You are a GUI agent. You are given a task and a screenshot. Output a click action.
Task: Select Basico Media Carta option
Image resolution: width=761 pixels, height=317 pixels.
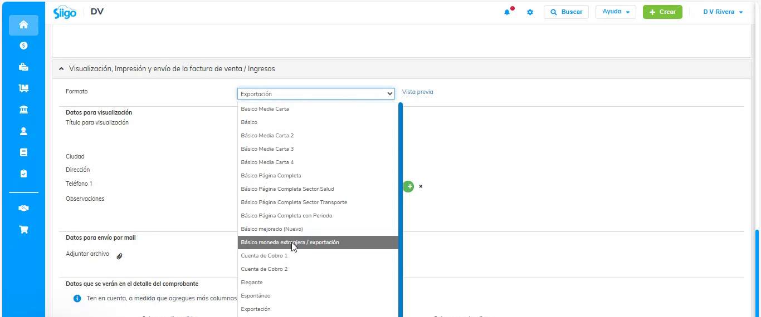click(x=318, y=109)
